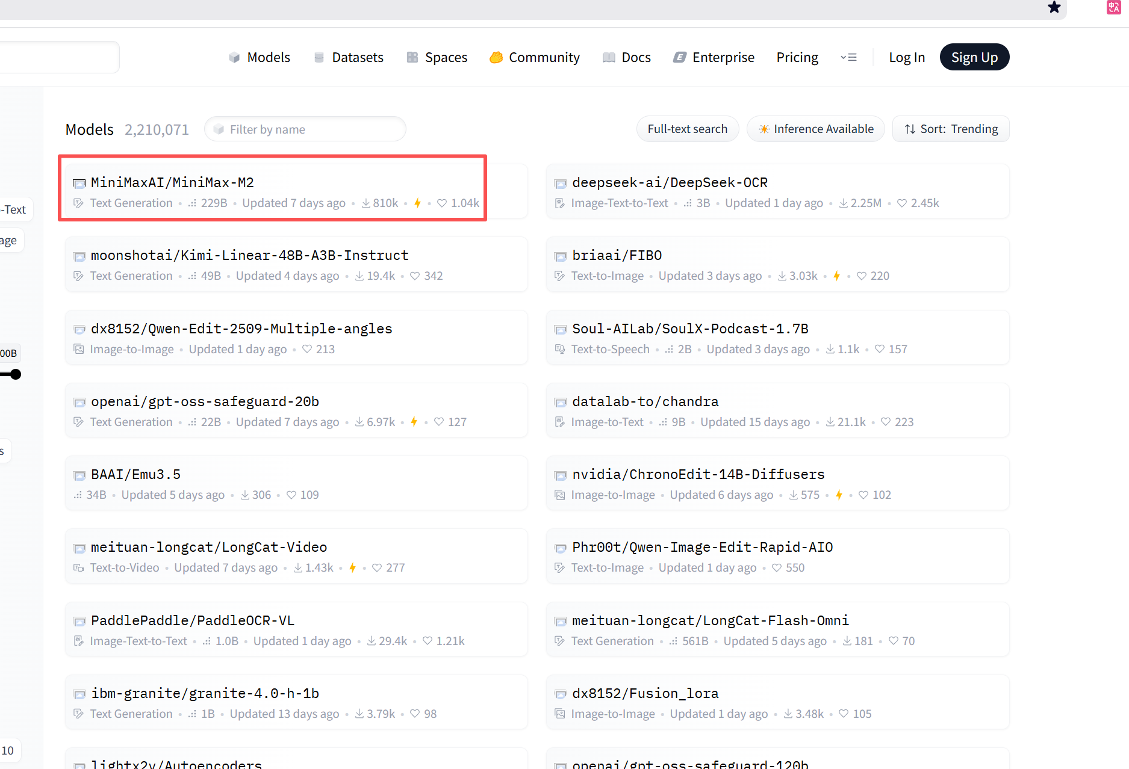Screen dimensions: 1129x769
Task: Open PaddlePaddle/PaddleOCR-VL model title
Action: point(193,620)
